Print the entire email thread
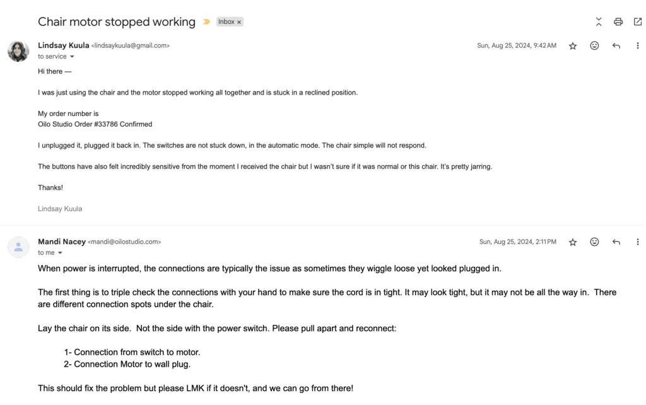The height and width of the screenshot is (405, 646). 618,22
